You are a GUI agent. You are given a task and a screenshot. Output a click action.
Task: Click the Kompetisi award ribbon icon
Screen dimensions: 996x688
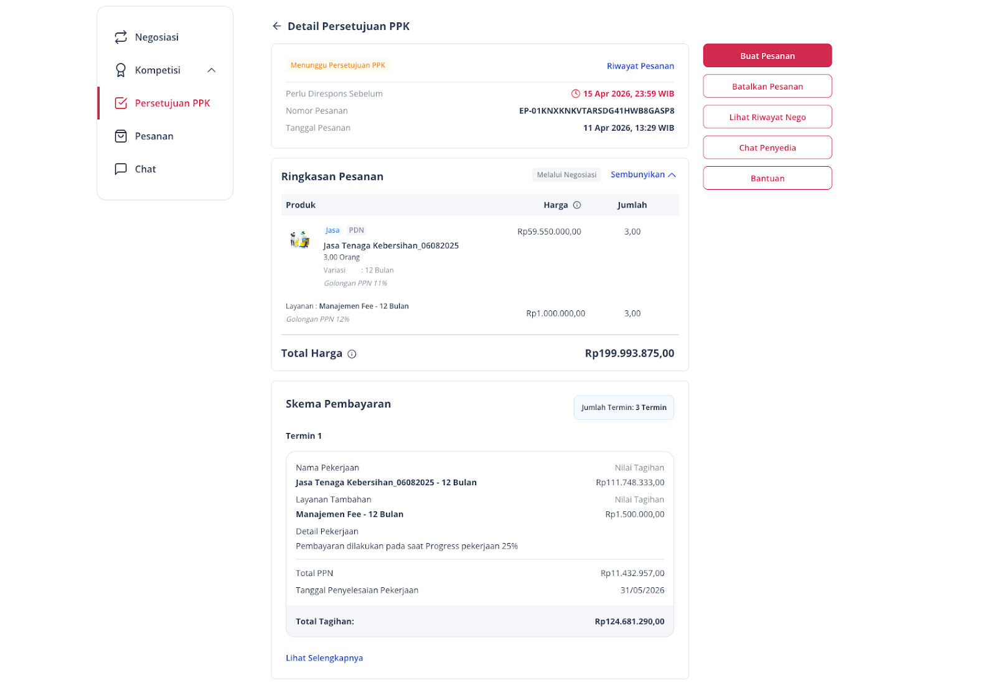click(x=121, y=70)
